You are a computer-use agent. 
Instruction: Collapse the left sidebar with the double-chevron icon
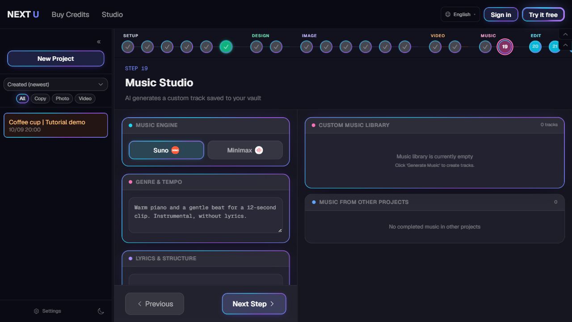point(99,42)
